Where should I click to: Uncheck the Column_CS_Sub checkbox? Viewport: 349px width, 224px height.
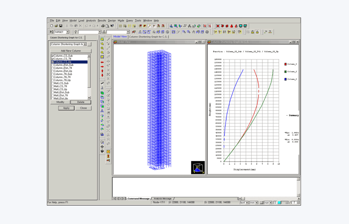tap(53, 56)
